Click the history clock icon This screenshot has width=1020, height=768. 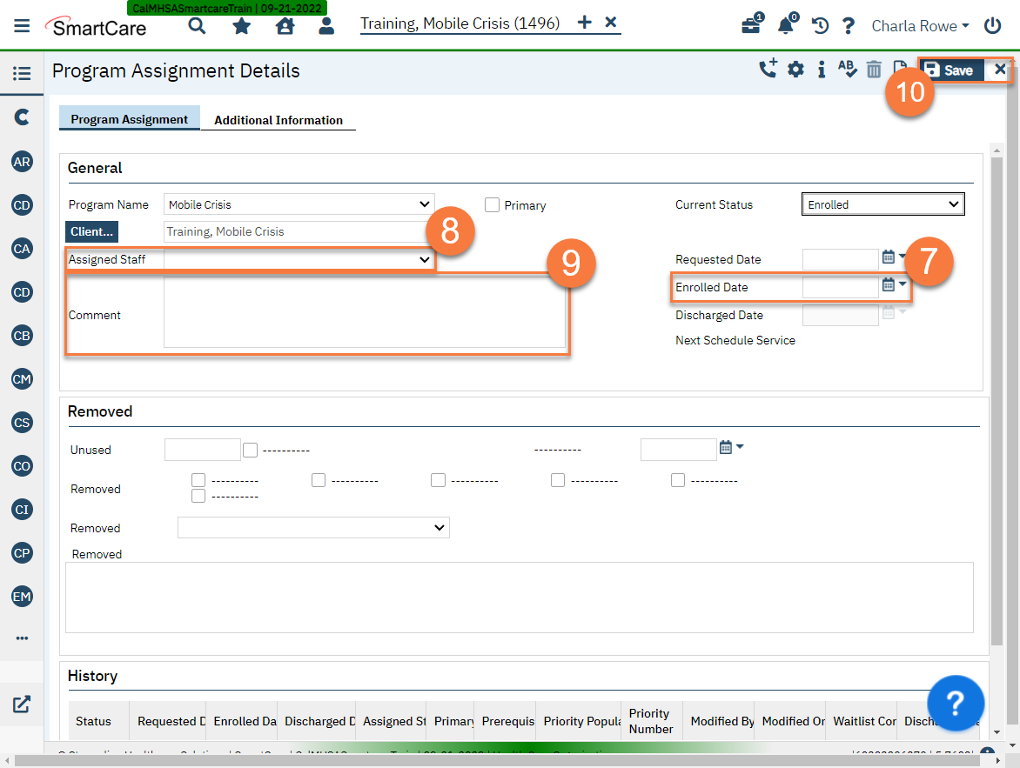pos(819,26)
